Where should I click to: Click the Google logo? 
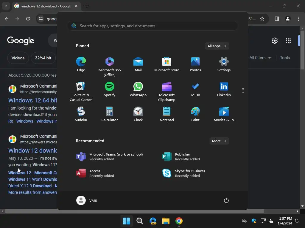coord(21,40)
